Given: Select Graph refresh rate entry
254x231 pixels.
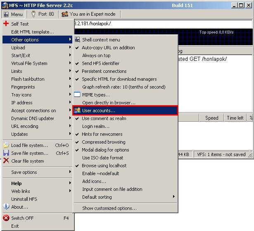Looking at the screenshot, I should [125, 87].
